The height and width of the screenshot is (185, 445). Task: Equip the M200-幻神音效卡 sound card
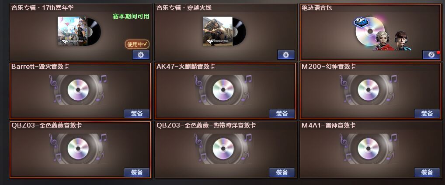(x=427, y=114)
